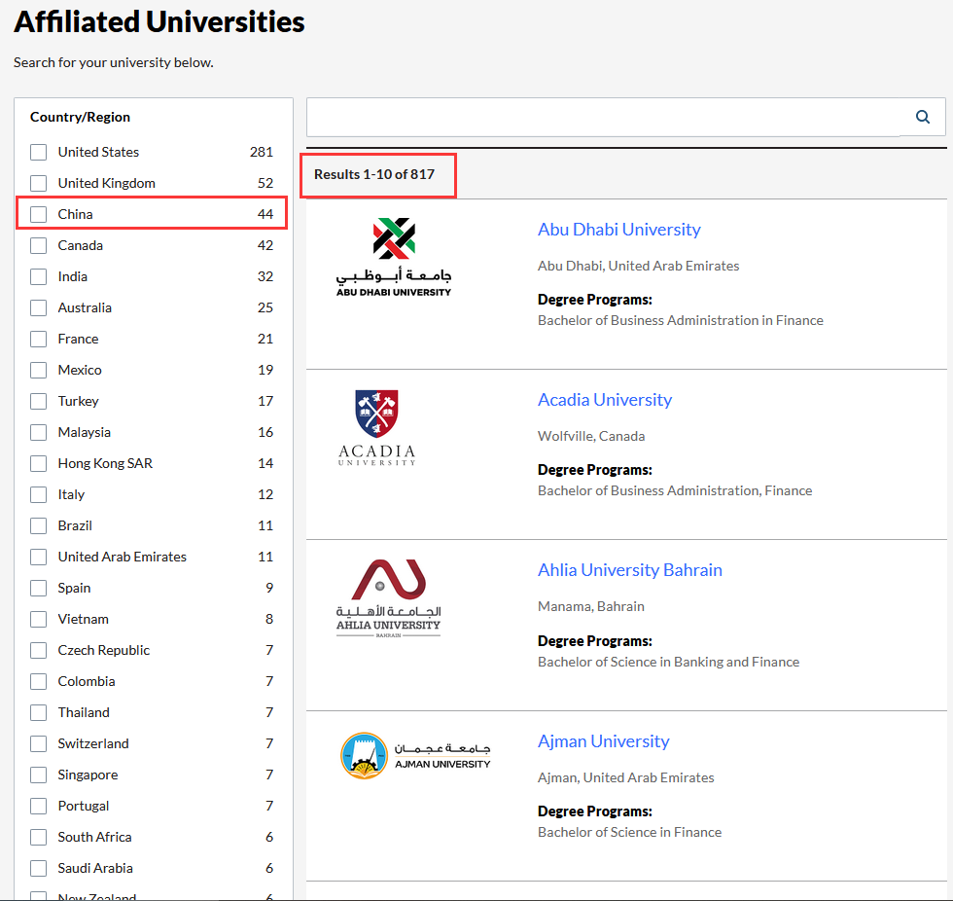Click the Abu Dhabi University logo
The image size is (953, 901).
tap(394, 257)
